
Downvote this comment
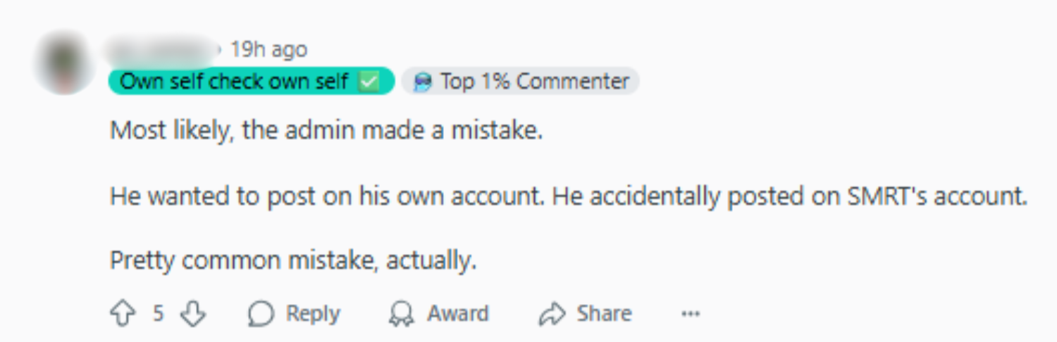tap(192, 314)
